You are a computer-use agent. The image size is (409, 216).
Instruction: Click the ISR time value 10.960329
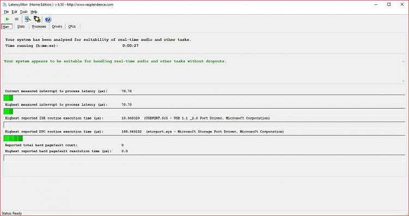coord(130,118)
